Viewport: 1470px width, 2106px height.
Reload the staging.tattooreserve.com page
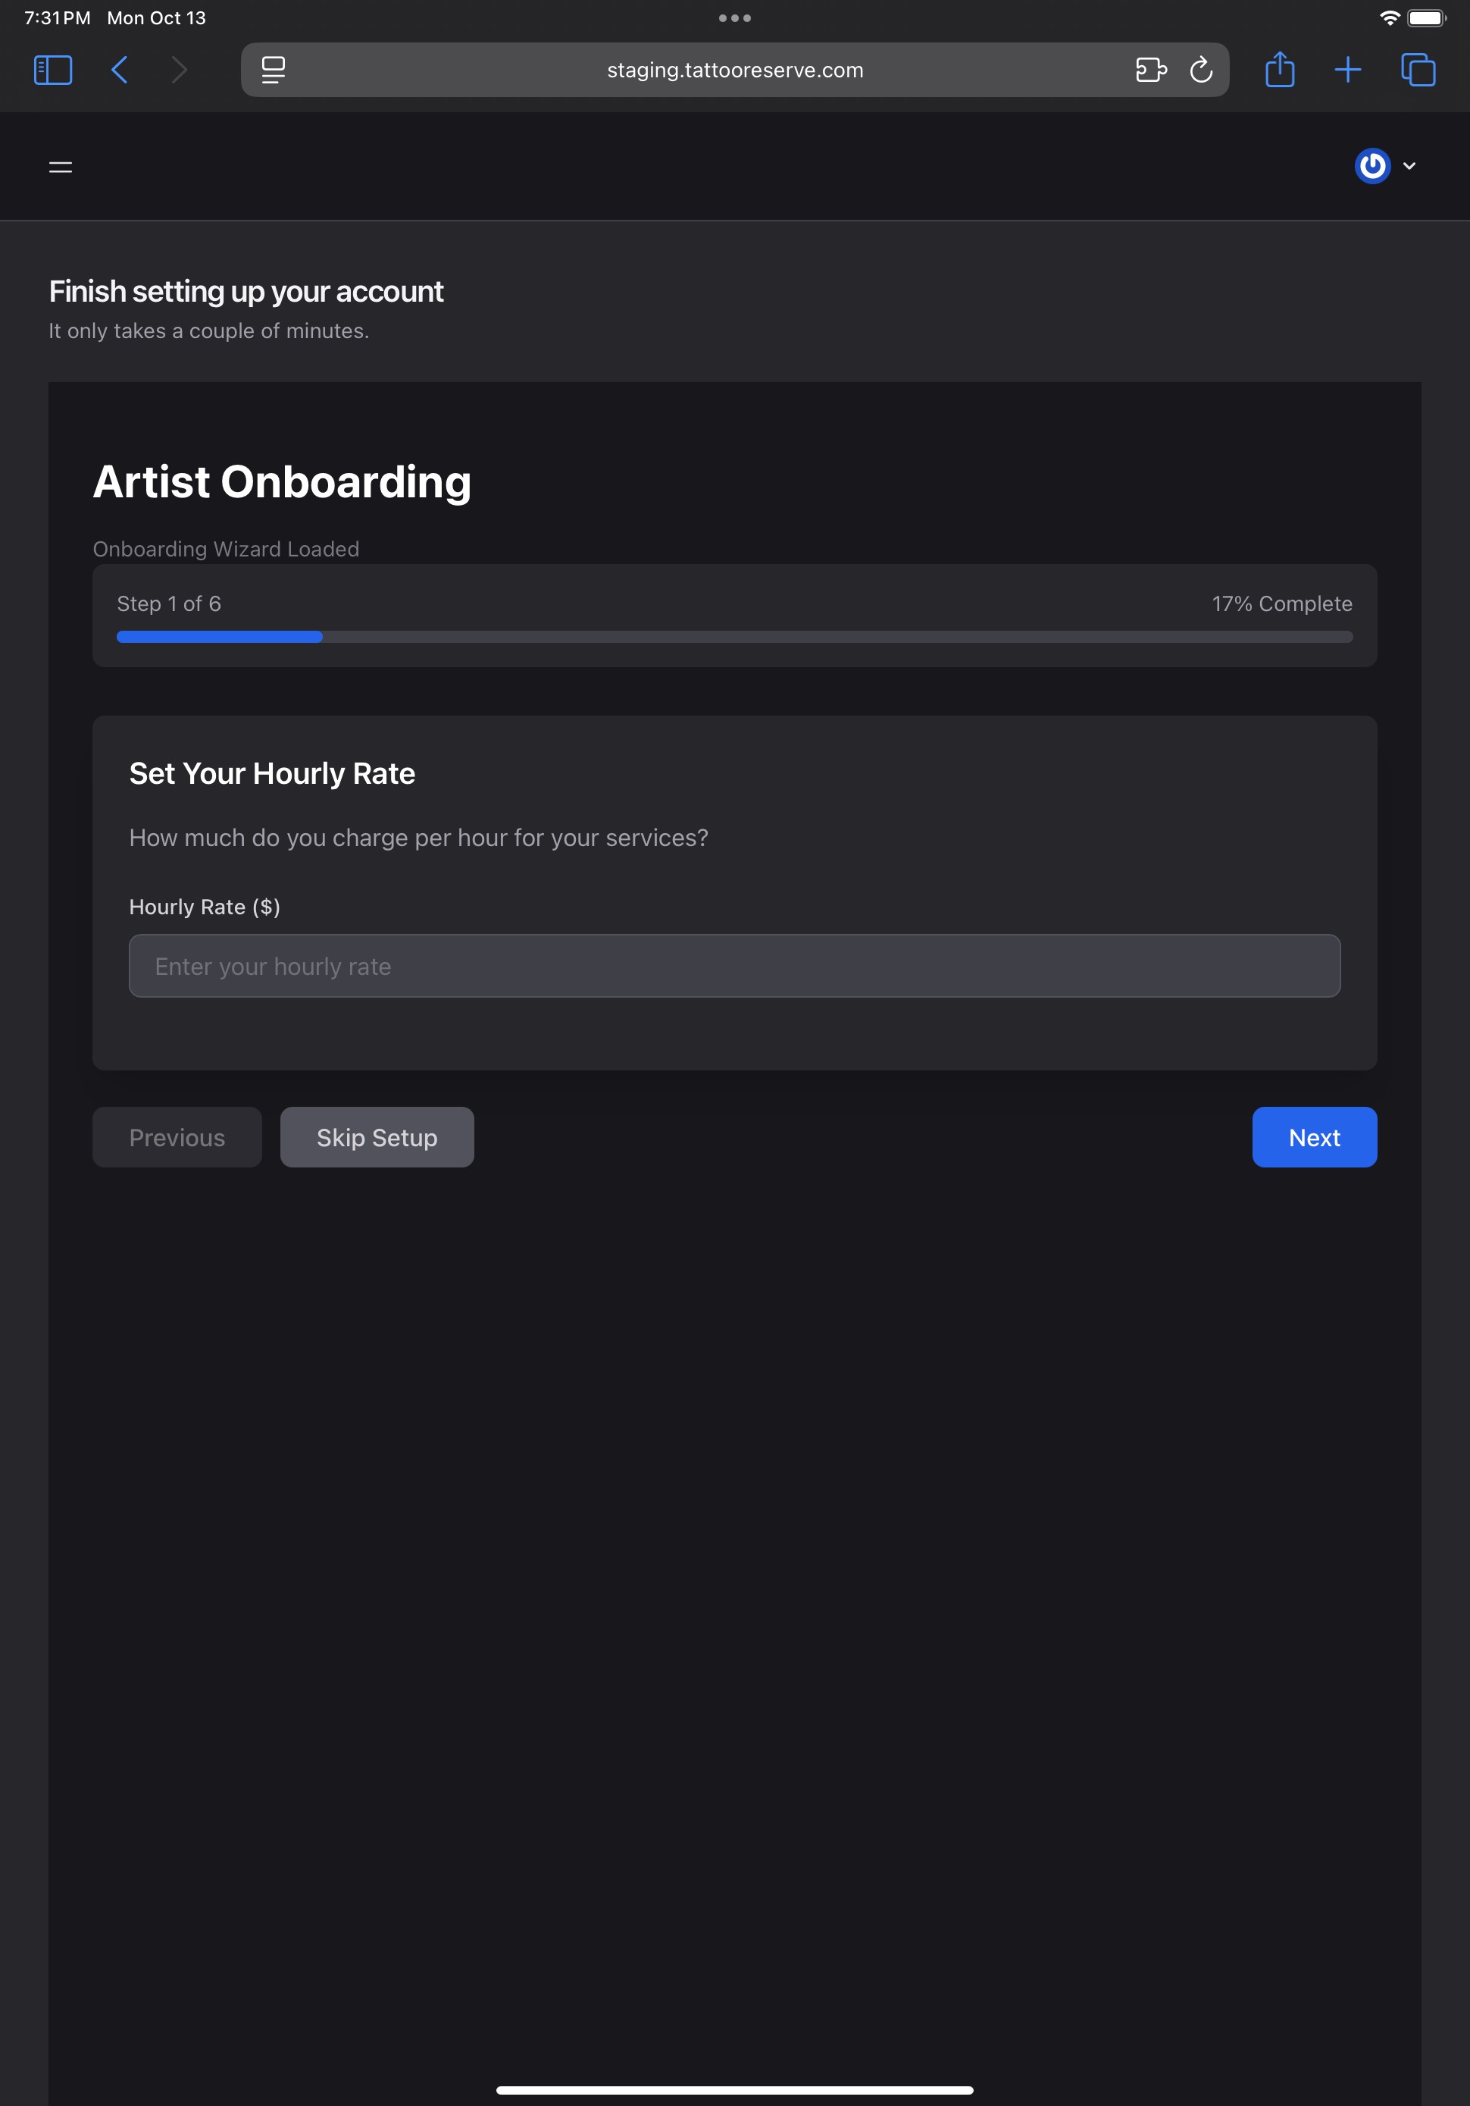pyautogui.click(x=1201, y=70)
